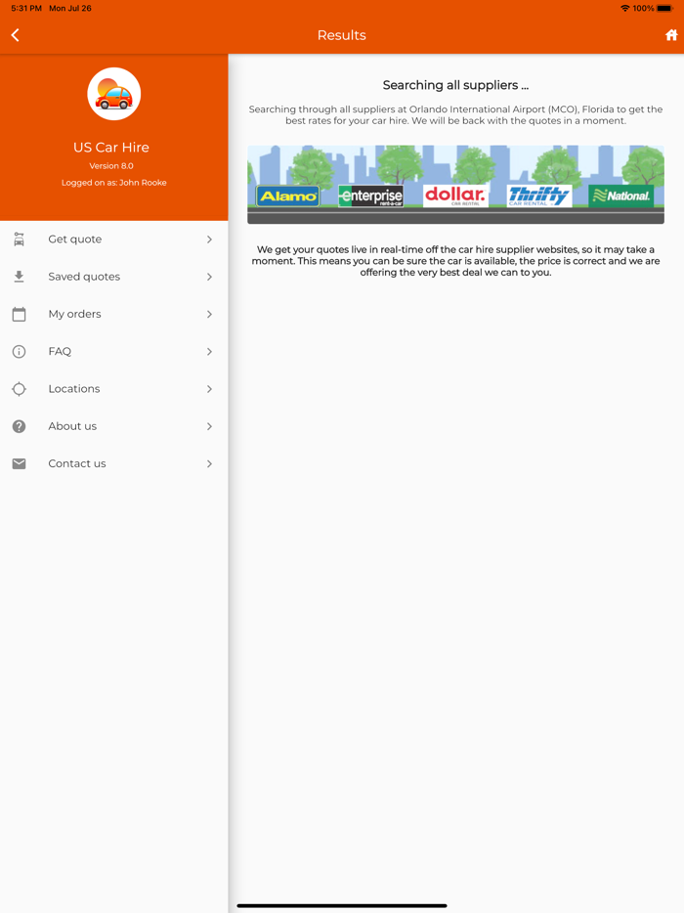Open the Contact us menu item

tap(114, 463)
